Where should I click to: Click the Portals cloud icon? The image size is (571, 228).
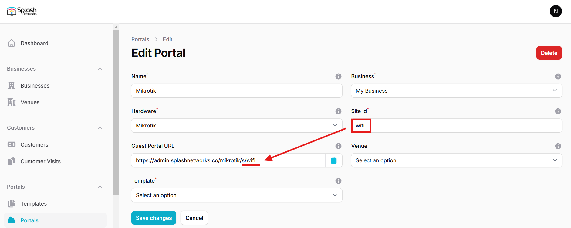point(12,220)
